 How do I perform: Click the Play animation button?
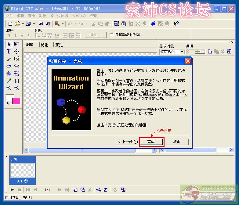pyautogui.click(x=12, y=190)
